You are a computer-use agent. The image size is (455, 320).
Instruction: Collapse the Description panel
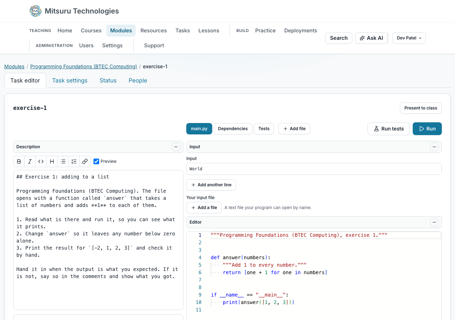(176, 147)
